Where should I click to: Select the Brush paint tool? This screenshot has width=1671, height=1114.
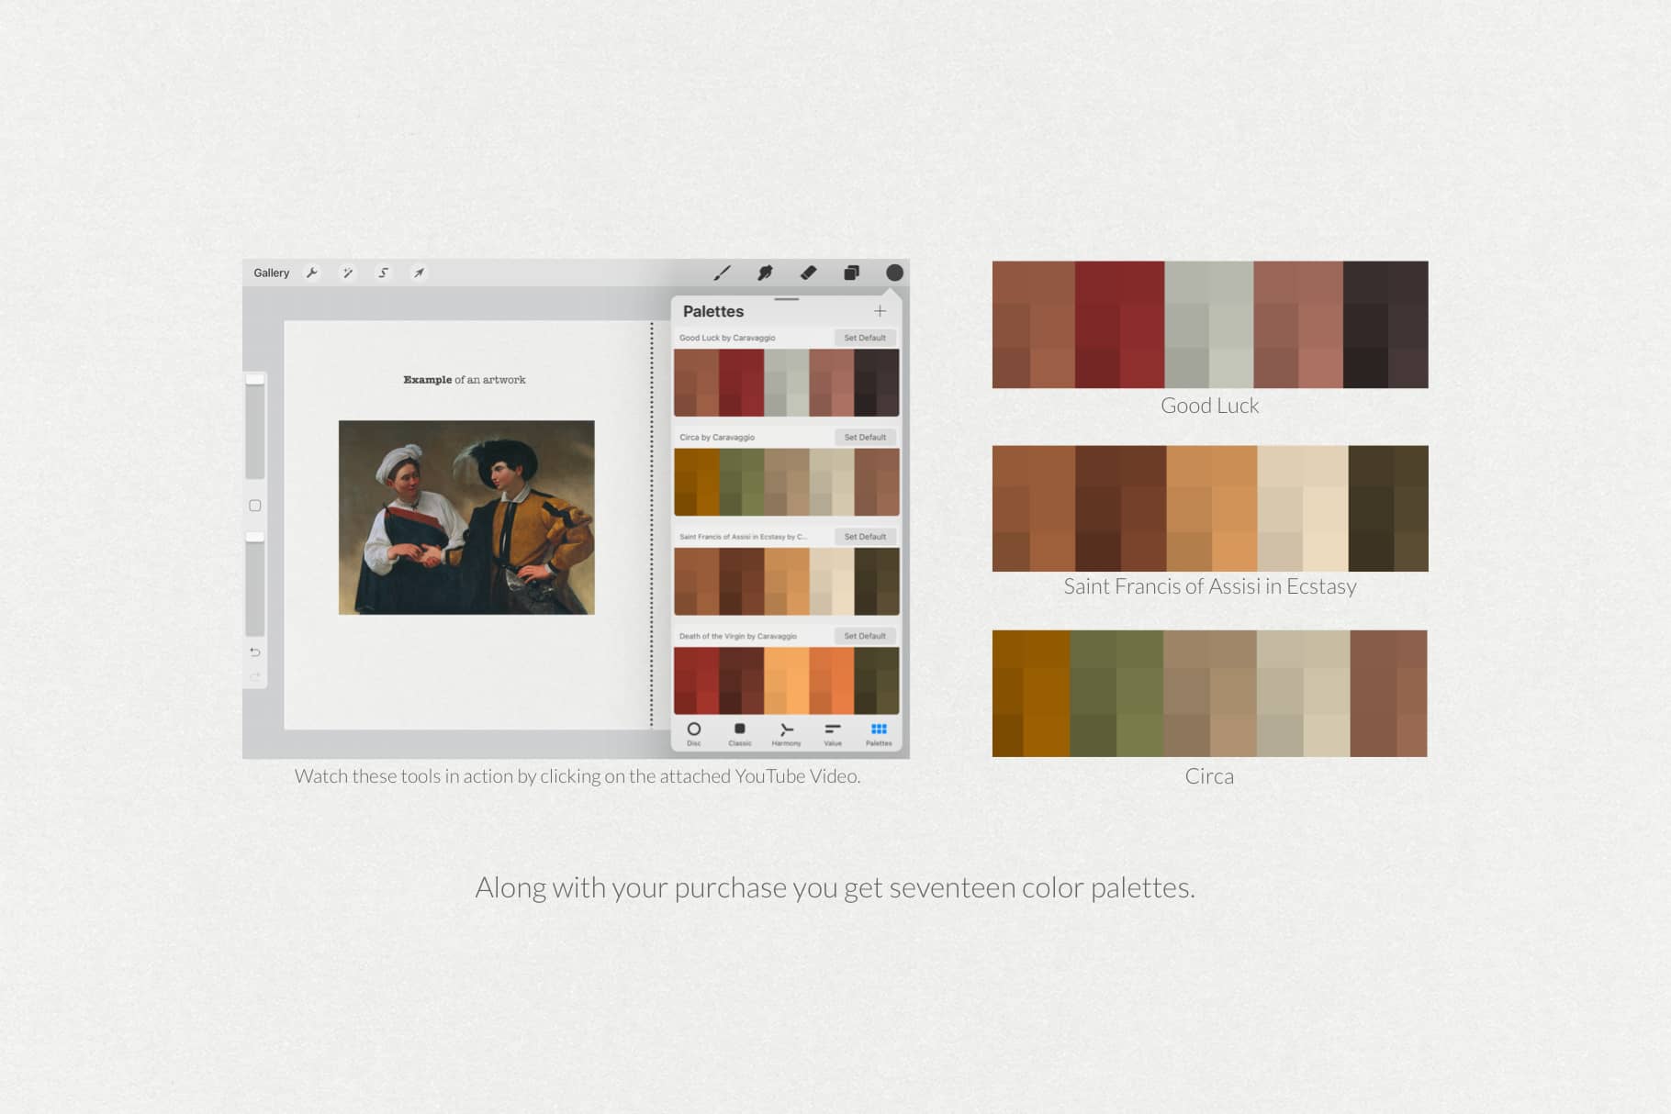pos(722,273)
